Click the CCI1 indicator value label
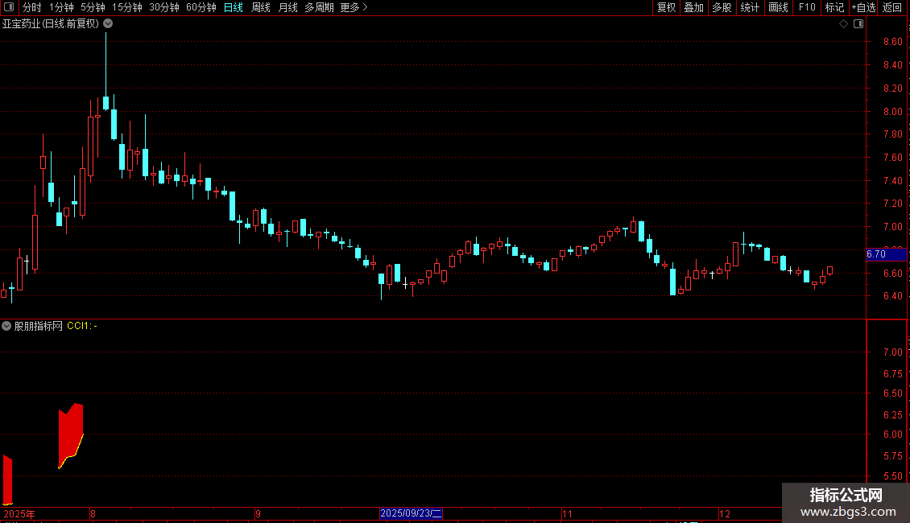This screenshot has width=910, height=523. pyautogui.click(x=82, y=326)
